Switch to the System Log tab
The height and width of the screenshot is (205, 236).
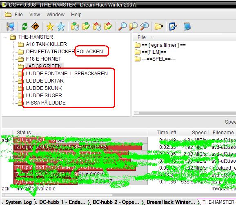pos(18,202)
